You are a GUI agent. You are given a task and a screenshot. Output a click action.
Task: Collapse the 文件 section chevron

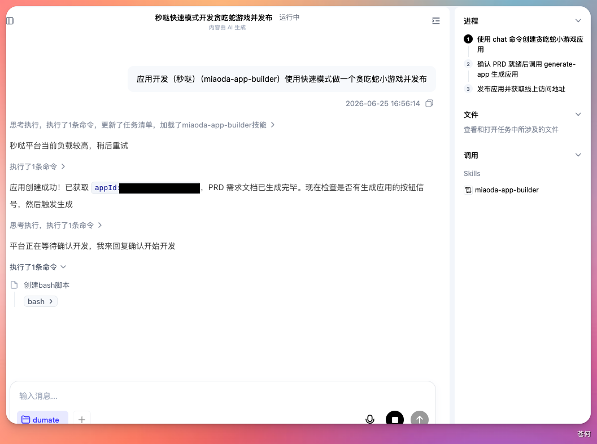578,114
